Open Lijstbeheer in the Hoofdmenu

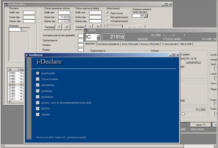tap(38, 91)
